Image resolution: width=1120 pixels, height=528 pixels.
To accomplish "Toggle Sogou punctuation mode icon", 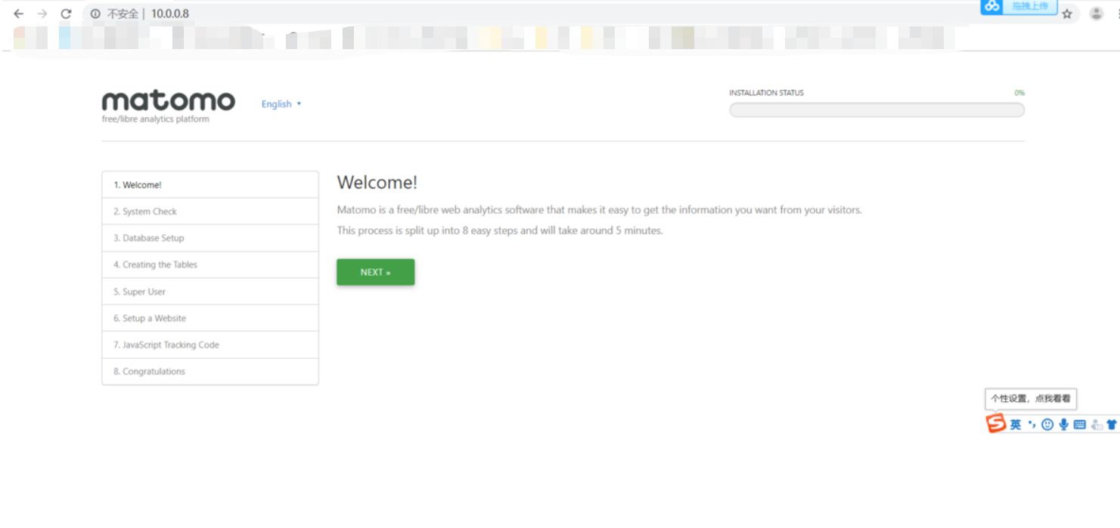I will click(1032, 425).
